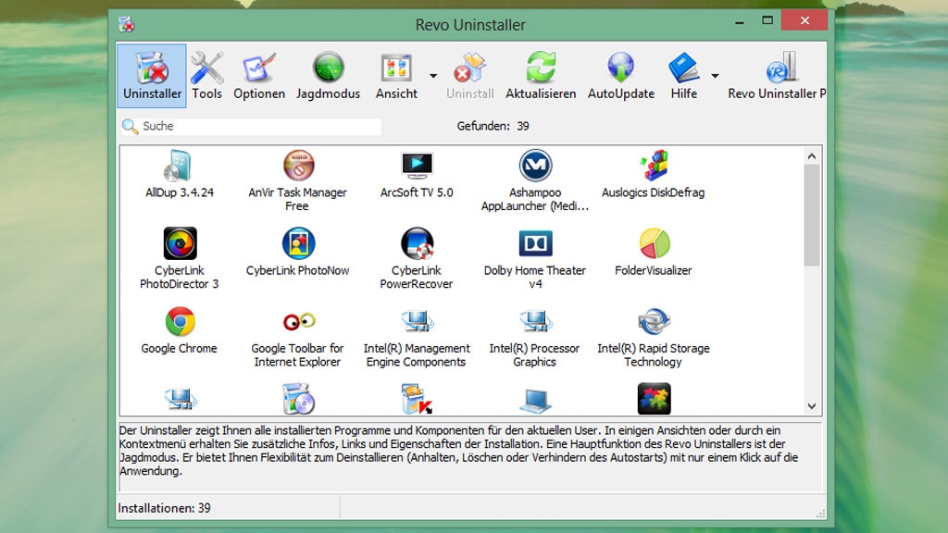Image resolution: width=948 pixels, height=533 pixels.
Task: Maximize the Revo Uninstaller window
Action: [x=767, y=21]
